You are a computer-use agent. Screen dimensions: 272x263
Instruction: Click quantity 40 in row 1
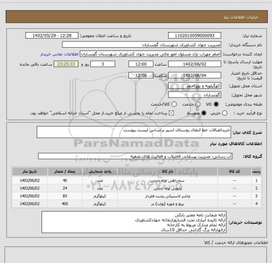(x=65, y=180)
